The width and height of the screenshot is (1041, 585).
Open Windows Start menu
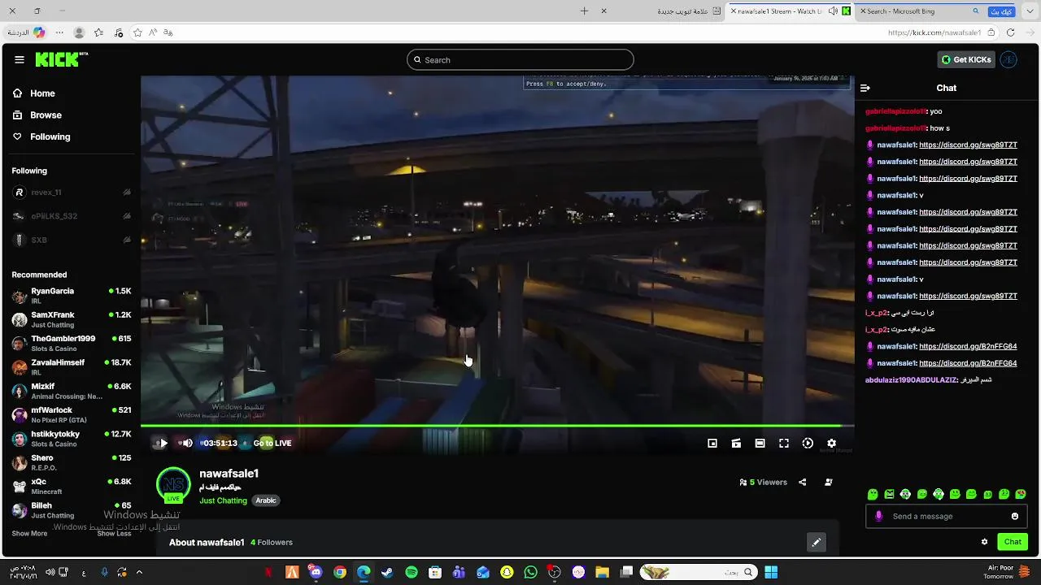coord(770,572)
